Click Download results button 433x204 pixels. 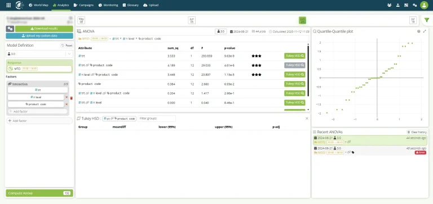point(44,29)
